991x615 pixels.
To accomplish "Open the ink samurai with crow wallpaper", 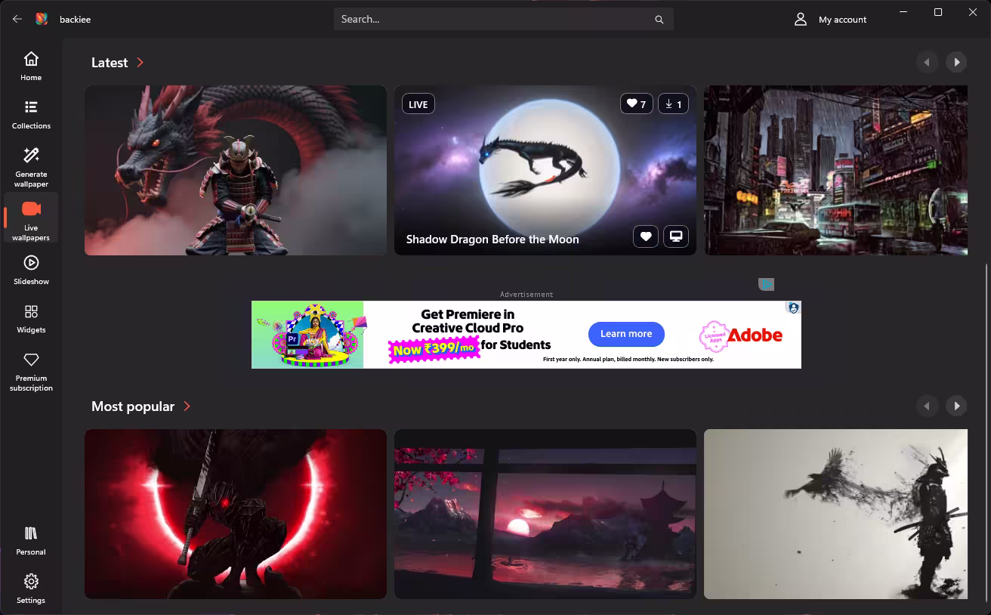I will click(835, 514).
